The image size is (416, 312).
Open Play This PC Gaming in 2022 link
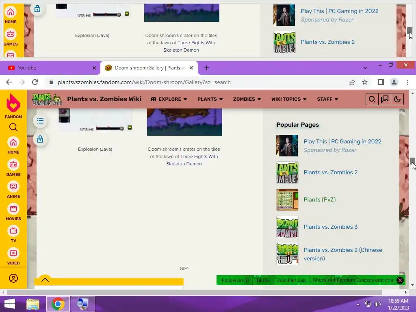[x=342, y=141]
